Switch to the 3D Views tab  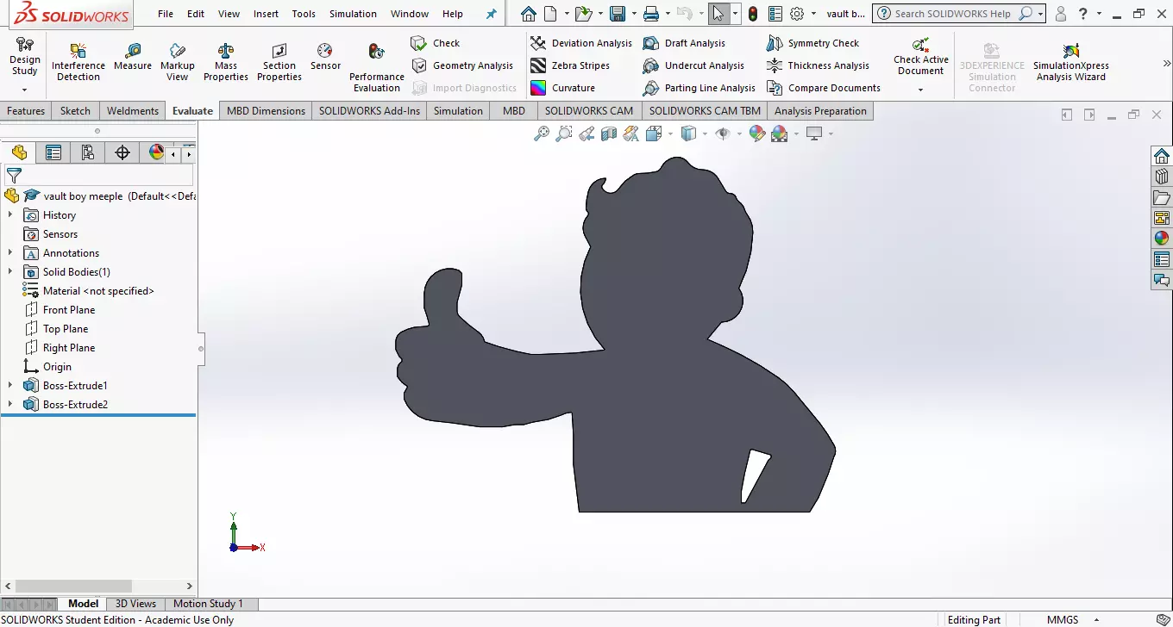point(135,604)
